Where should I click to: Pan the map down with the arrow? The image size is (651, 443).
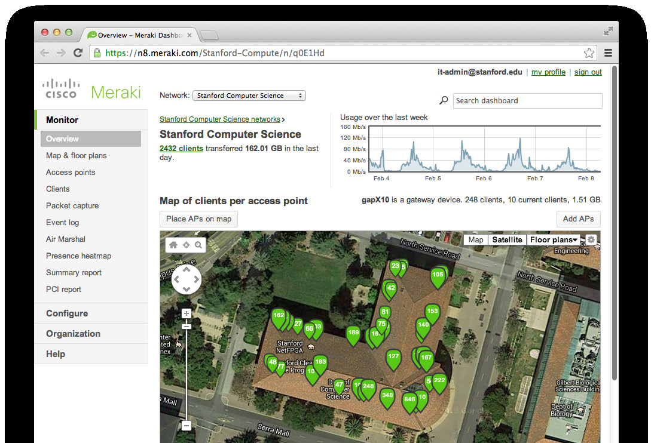click(186, 289)
